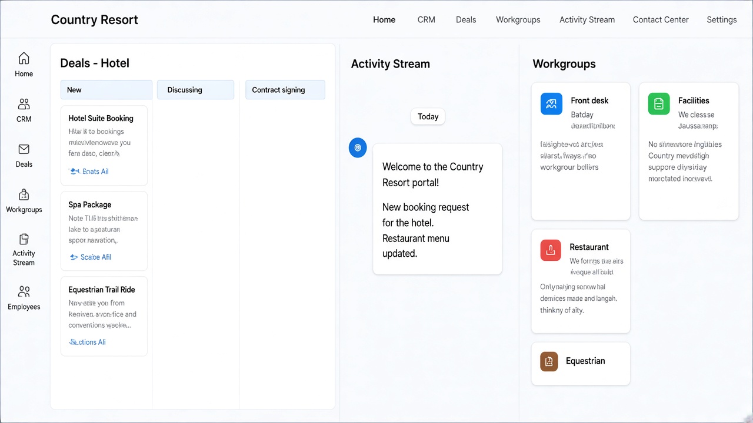This screenshot has height=423, width=753.
Task: Select the Contract signing stage header
Action: [x=285, y=90]
